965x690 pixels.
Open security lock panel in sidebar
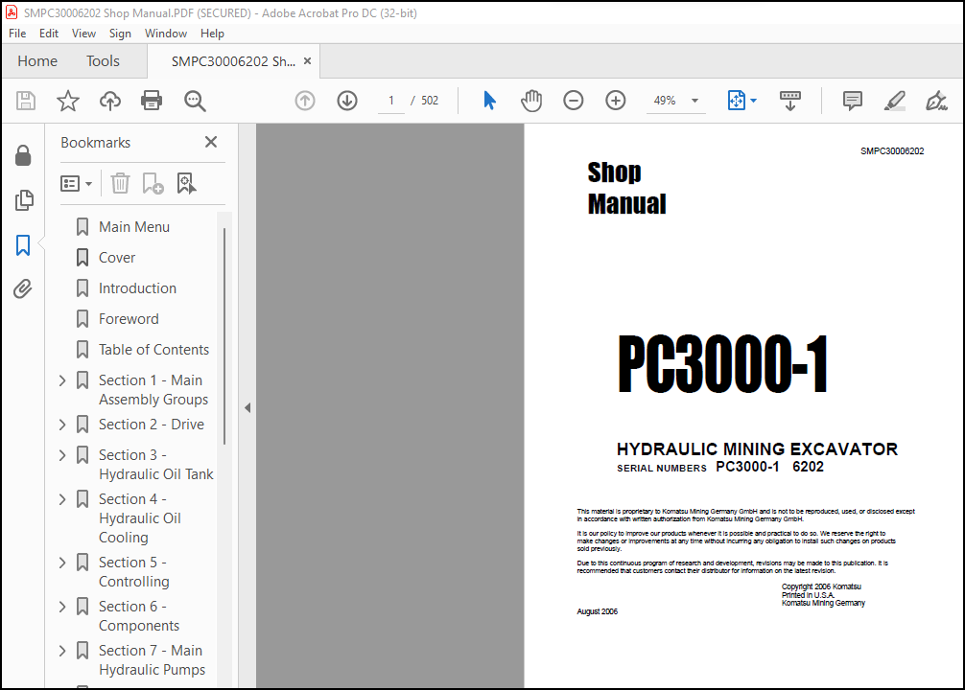click(x=23, y=155)
